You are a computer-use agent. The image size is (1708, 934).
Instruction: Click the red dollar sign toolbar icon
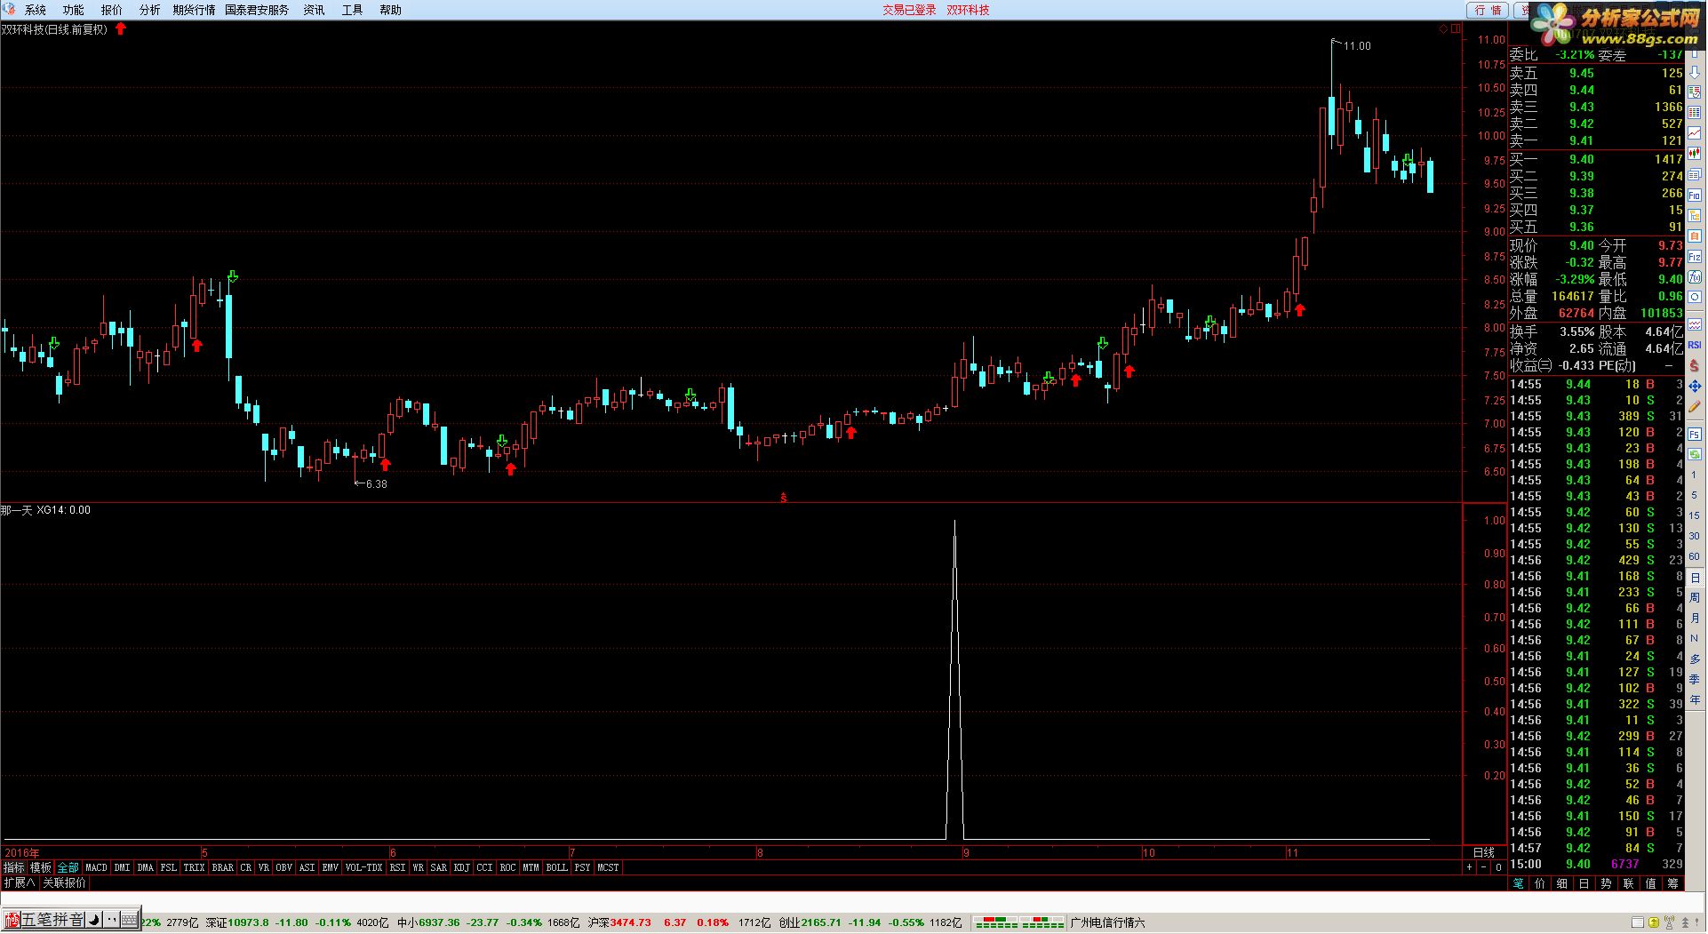[1695, 365]
